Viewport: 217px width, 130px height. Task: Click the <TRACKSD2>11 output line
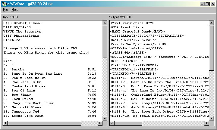pos(134,70)
